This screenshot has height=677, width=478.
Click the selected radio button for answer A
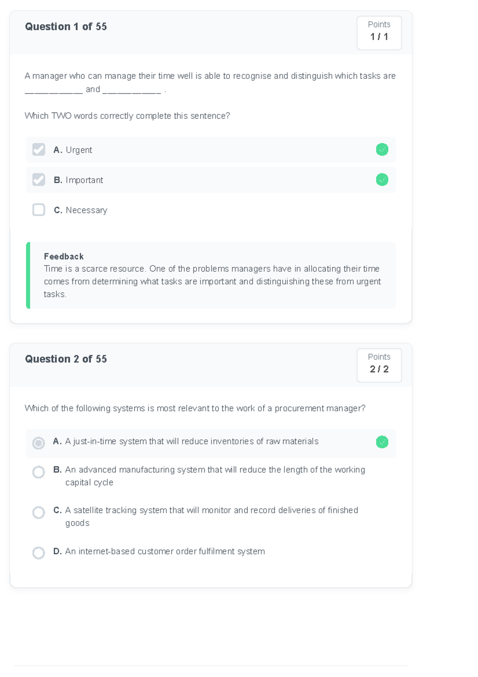(38, 443)
